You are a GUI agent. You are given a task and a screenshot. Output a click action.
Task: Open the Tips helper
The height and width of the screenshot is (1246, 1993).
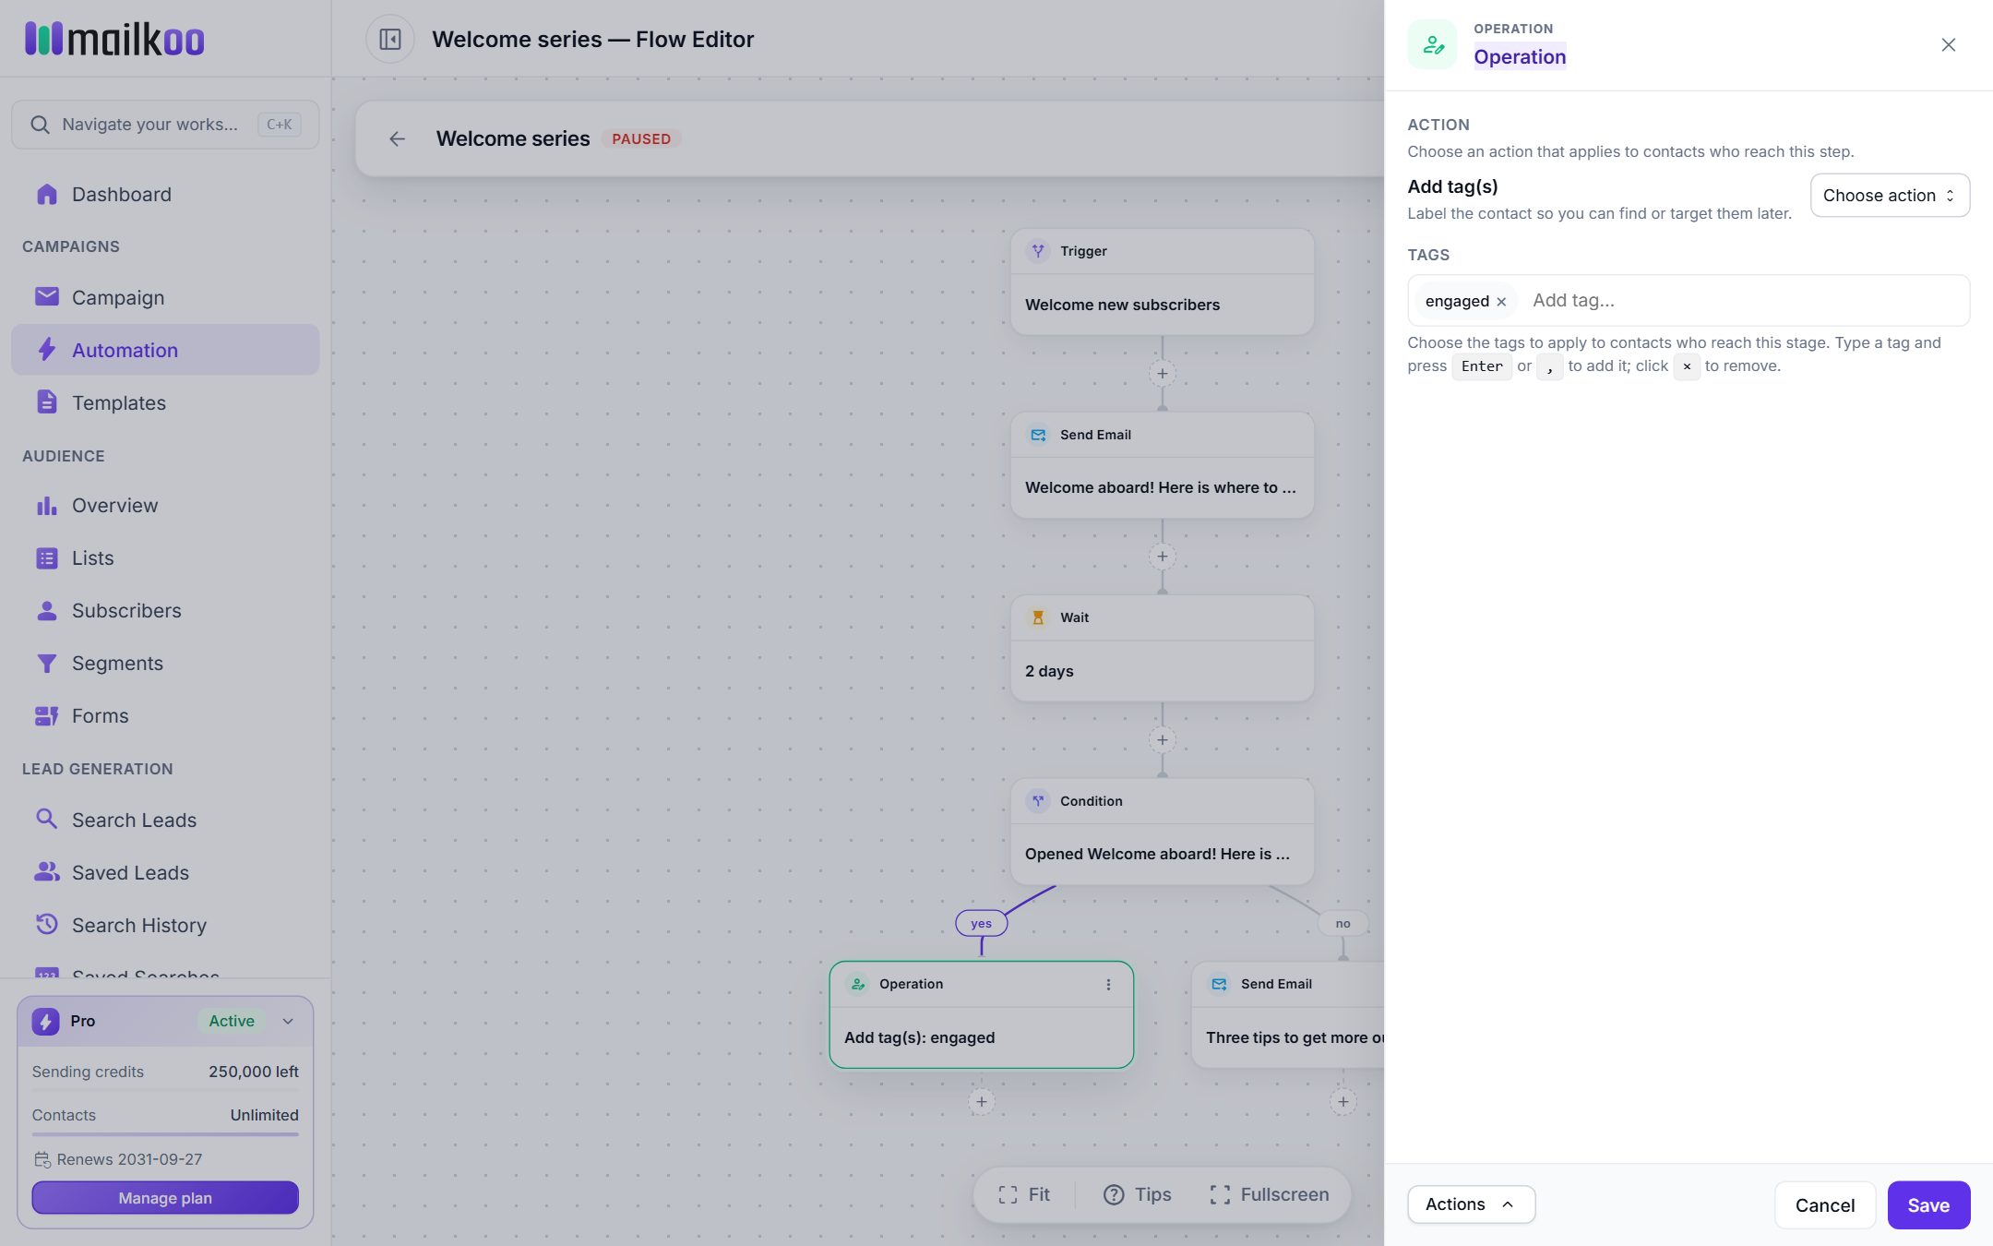coord(1137,1195)
